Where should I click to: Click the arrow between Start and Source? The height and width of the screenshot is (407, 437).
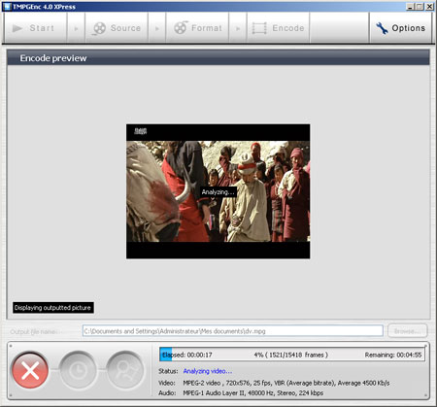point(76,29)
